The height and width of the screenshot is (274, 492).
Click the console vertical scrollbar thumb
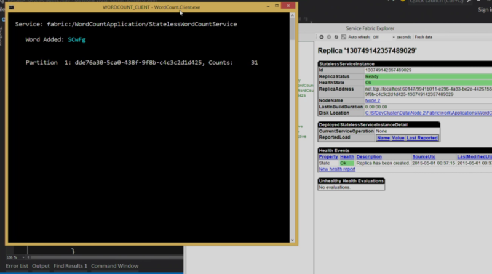pos(292,30)
